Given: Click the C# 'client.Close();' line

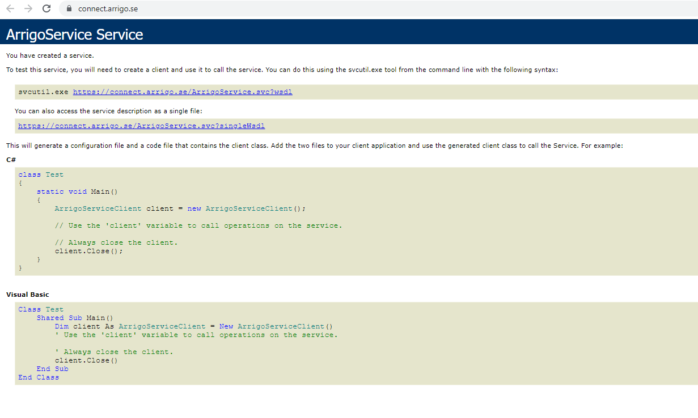Looking at the screenshot, I should 89,251.
